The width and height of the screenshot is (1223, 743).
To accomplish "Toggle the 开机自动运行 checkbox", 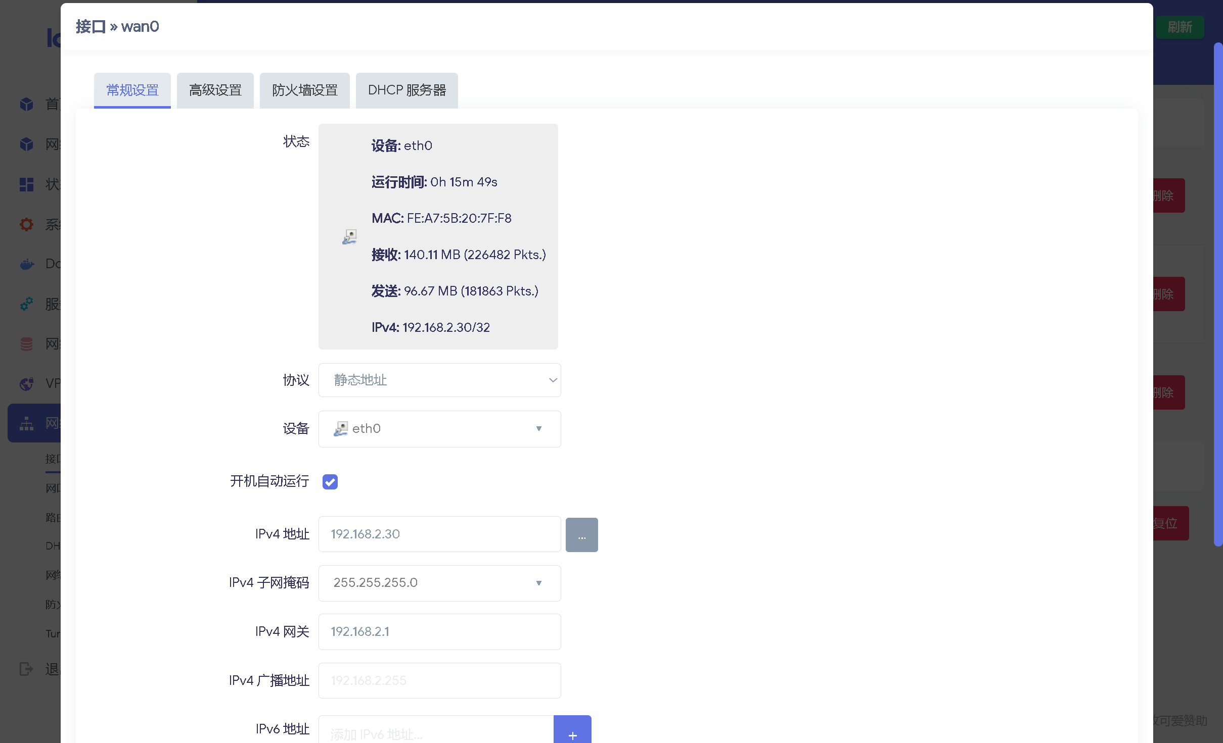I will (330, 482).
